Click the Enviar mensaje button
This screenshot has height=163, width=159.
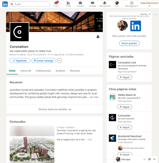coord(44,61)
